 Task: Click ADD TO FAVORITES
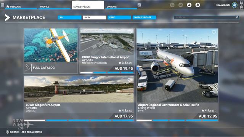[x=32, y=132]
